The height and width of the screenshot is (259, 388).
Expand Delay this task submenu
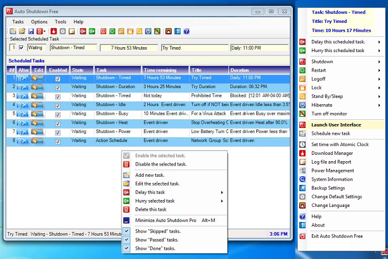click(x=222, y=192)
